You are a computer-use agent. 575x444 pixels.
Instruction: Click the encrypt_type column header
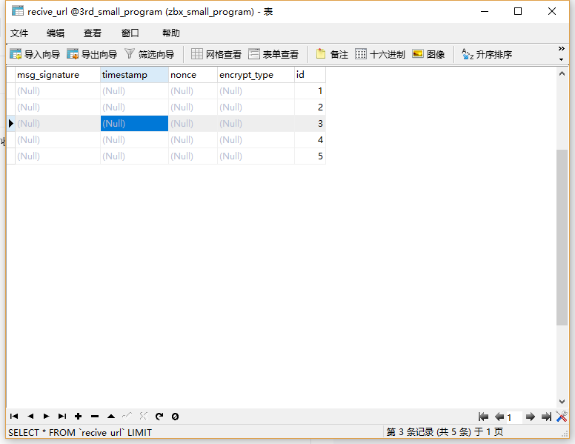click(256, 75)
